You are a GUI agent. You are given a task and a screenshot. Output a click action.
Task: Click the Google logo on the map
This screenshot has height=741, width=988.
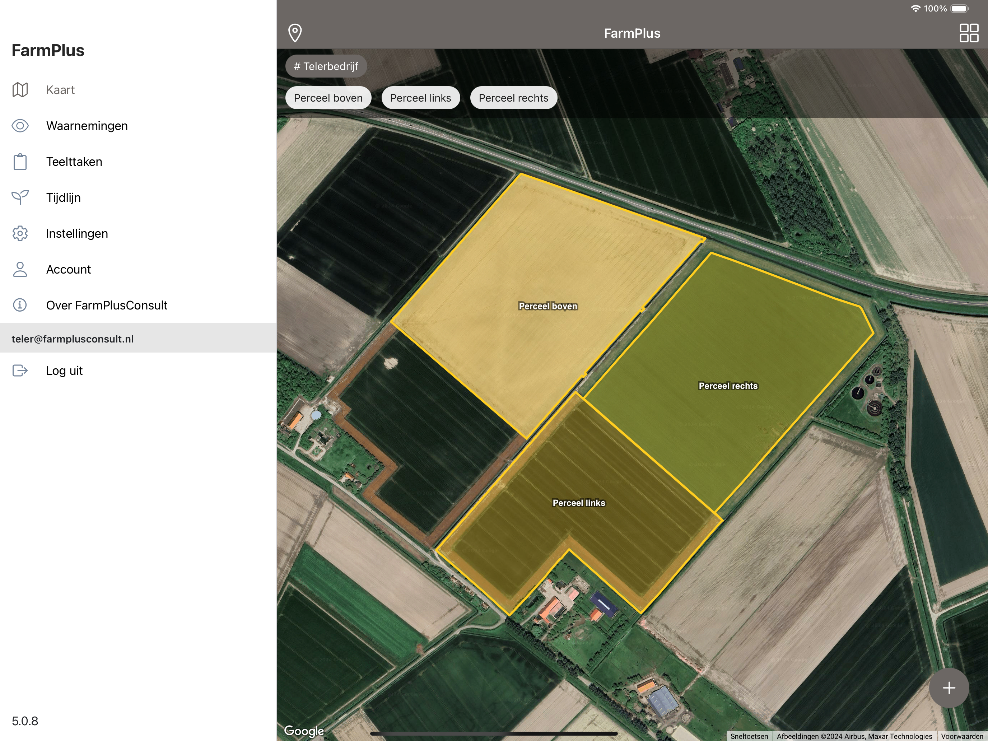(x=304, y=731)
